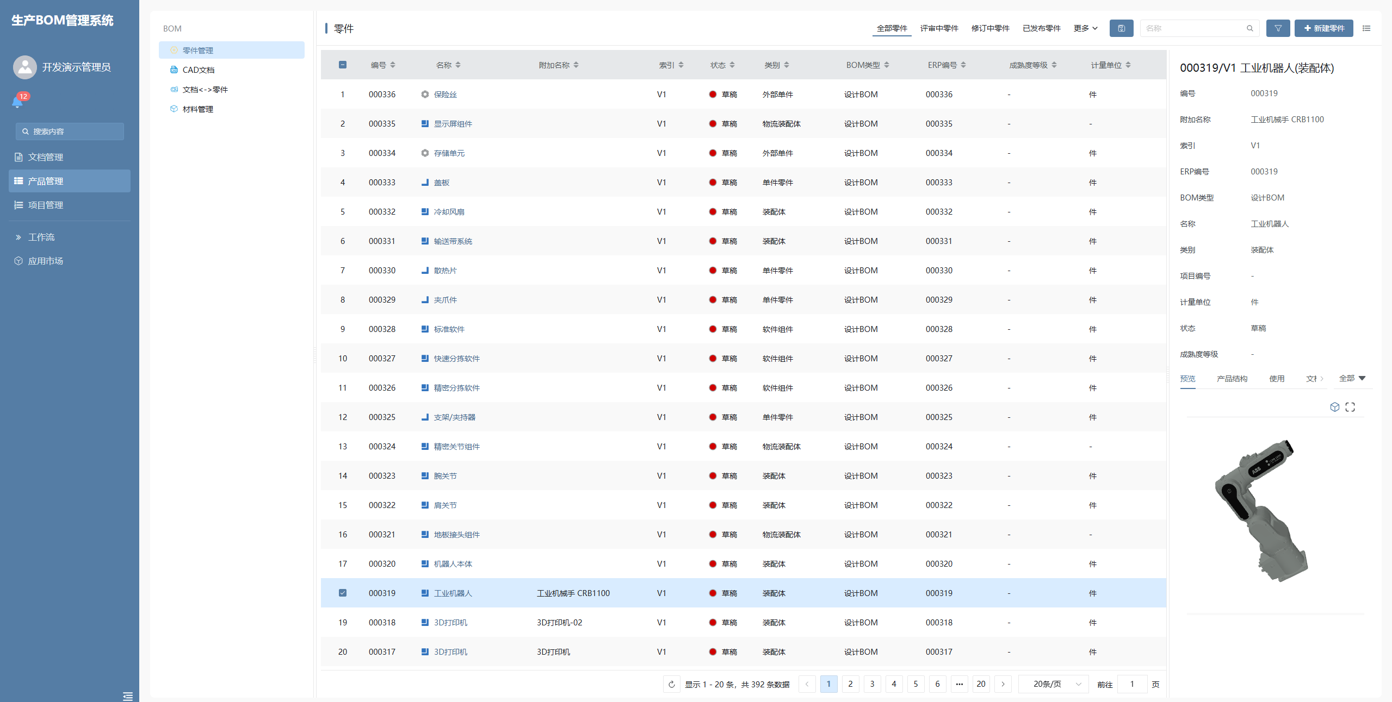Screen dimensions: 1392x702
Task: Expand preview to fullscreen
Action: click(1350, 407)
